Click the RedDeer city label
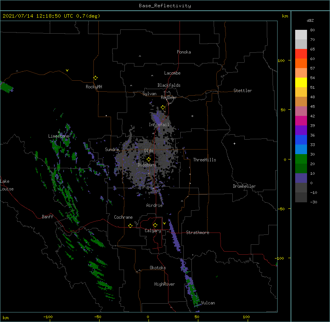 (x=168, y=98)
